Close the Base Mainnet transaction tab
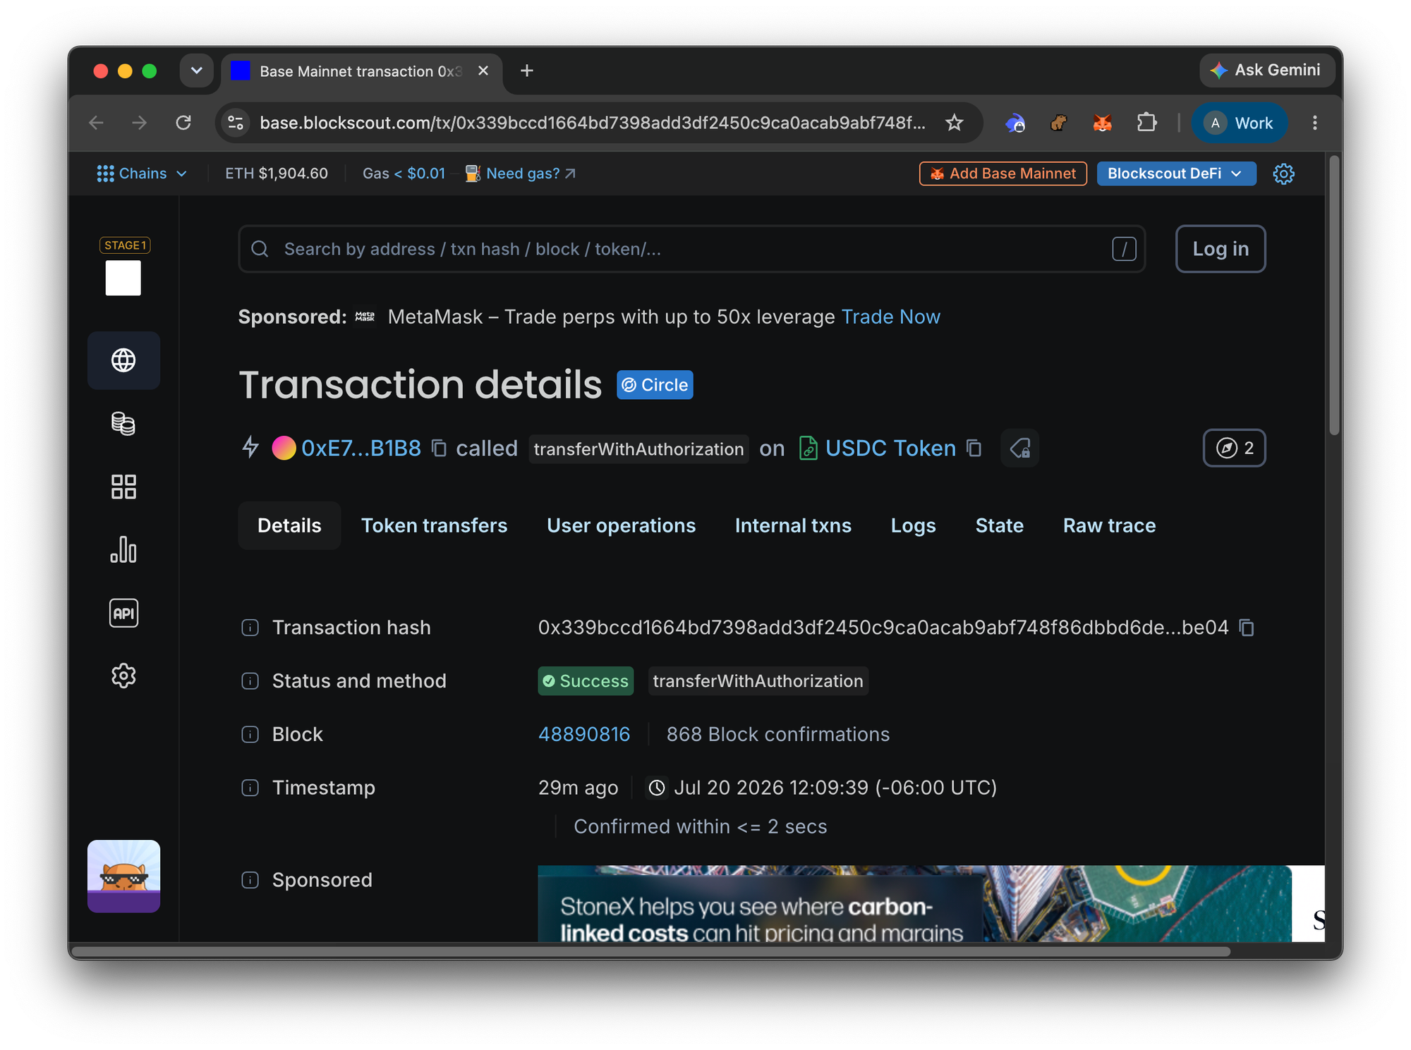 (x=483, y=71)
